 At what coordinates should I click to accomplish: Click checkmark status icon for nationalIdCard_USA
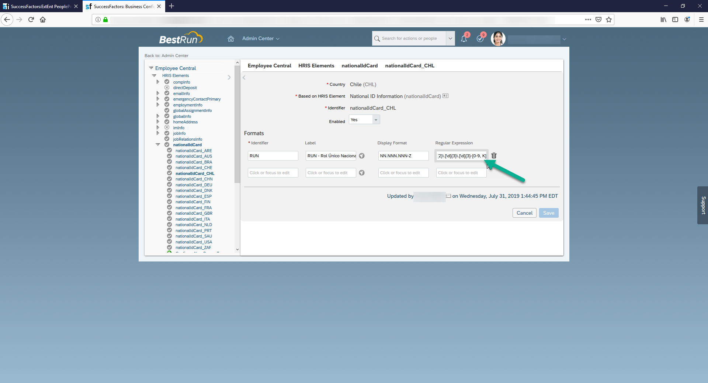point(169,242)
